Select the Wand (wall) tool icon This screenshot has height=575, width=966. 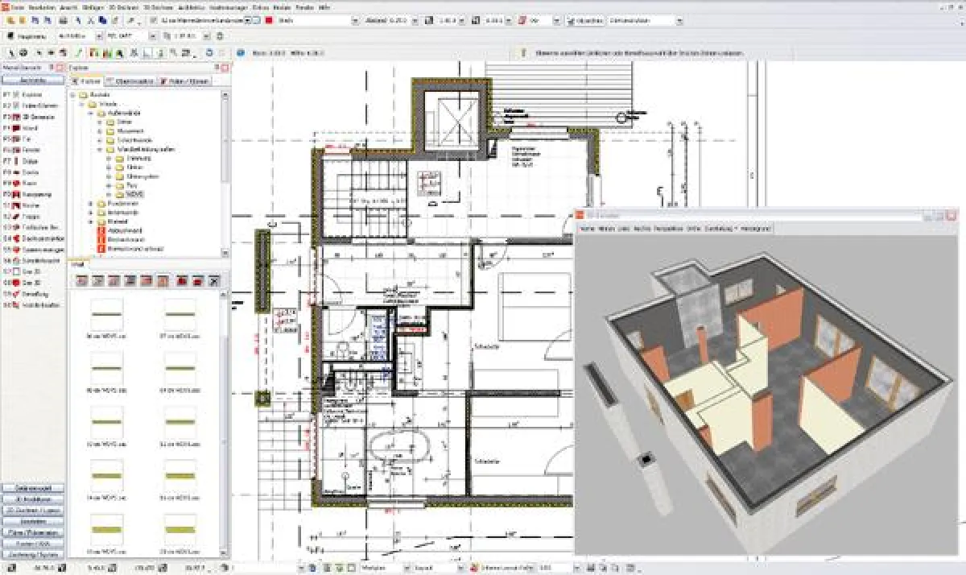tap(14, 128)
